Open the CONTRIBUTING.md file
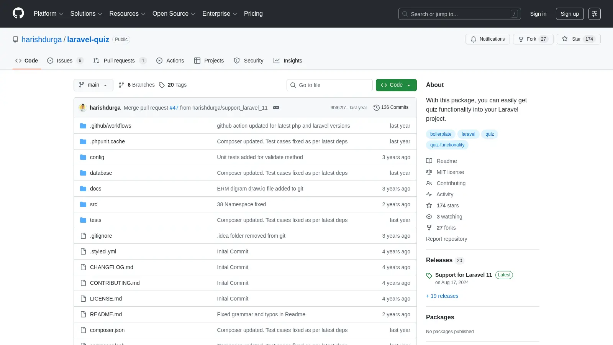This screenshot has height=345, width=613. [115, 283]
